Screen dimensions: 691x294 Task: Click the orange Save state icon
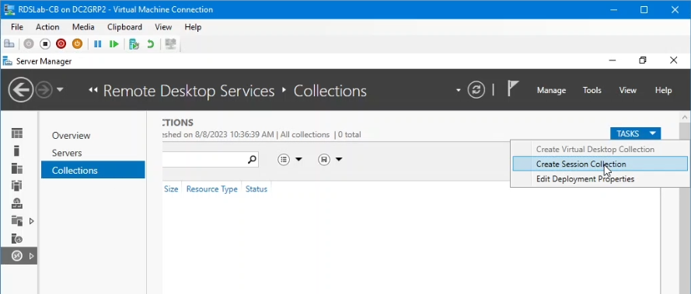click(77, 44)
